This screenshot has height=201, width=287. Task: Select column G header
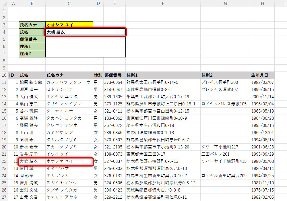[225, 3]
